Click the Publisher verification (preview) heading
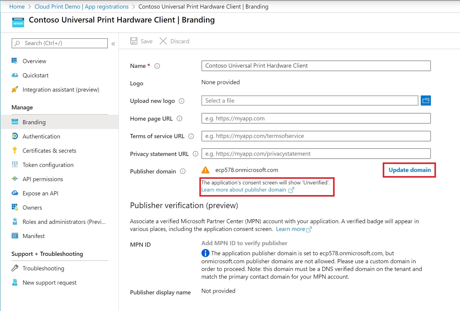The height and width of the screenshot is (311, 460). click(184, 205)
